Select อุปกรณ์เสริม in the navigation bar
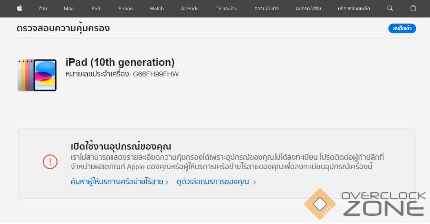This screenshot has height=224, width=430. 308,9
